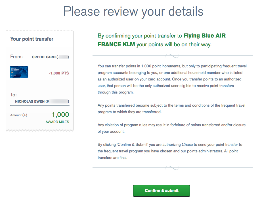Click the AWARD MILES caption

(x=57, y=122)
